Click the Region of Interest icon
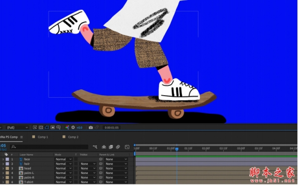Image resolution: width=299 pixels, height=185 pixels. point(53,128)
